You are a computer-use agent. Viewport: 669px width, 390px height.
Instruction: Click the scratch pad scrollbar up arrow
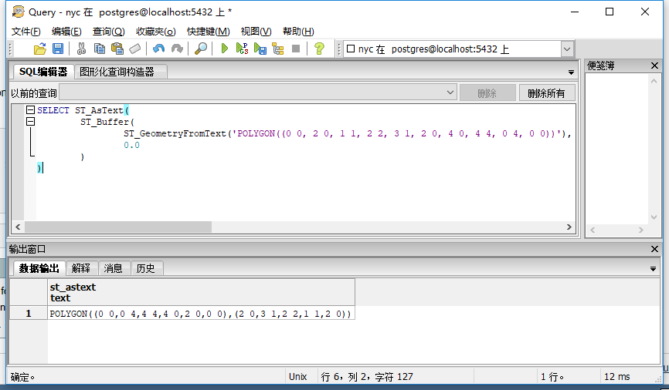tap(654, 80)
